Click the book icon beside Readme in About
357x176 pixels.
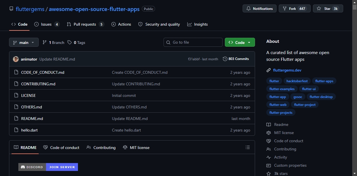click(269, 124)
